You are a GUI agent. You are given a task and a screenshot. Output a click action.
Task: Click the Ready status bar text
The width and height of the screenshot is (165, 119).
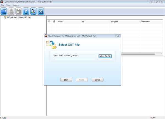[x=3, y=118]
